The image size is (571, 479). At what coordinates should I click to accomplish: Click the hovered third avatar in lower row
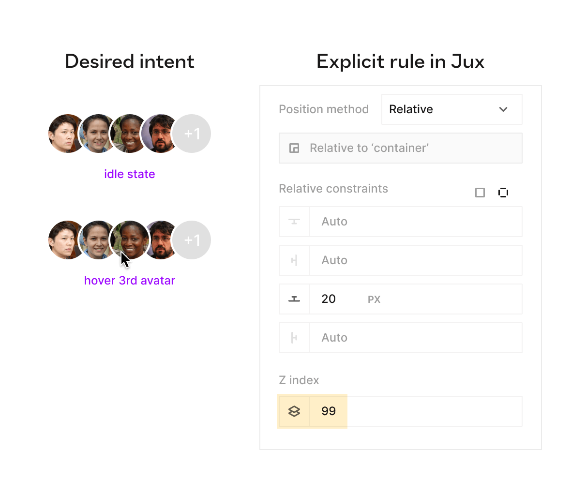(130, 240)
